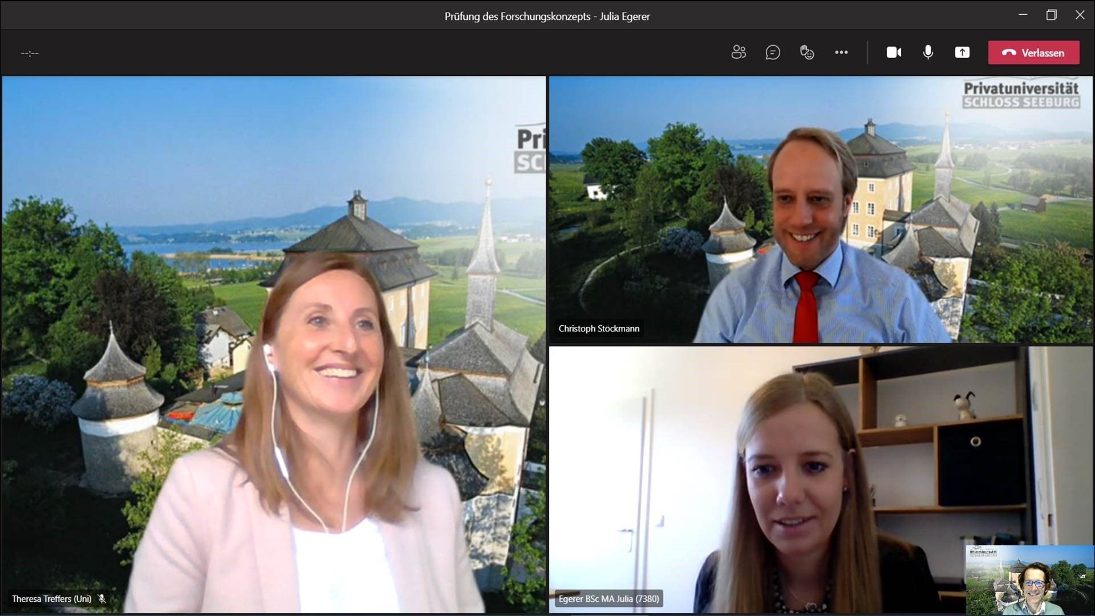
Task: Click Christoph Stöckmann name label
Action: (x=599, y=329)
